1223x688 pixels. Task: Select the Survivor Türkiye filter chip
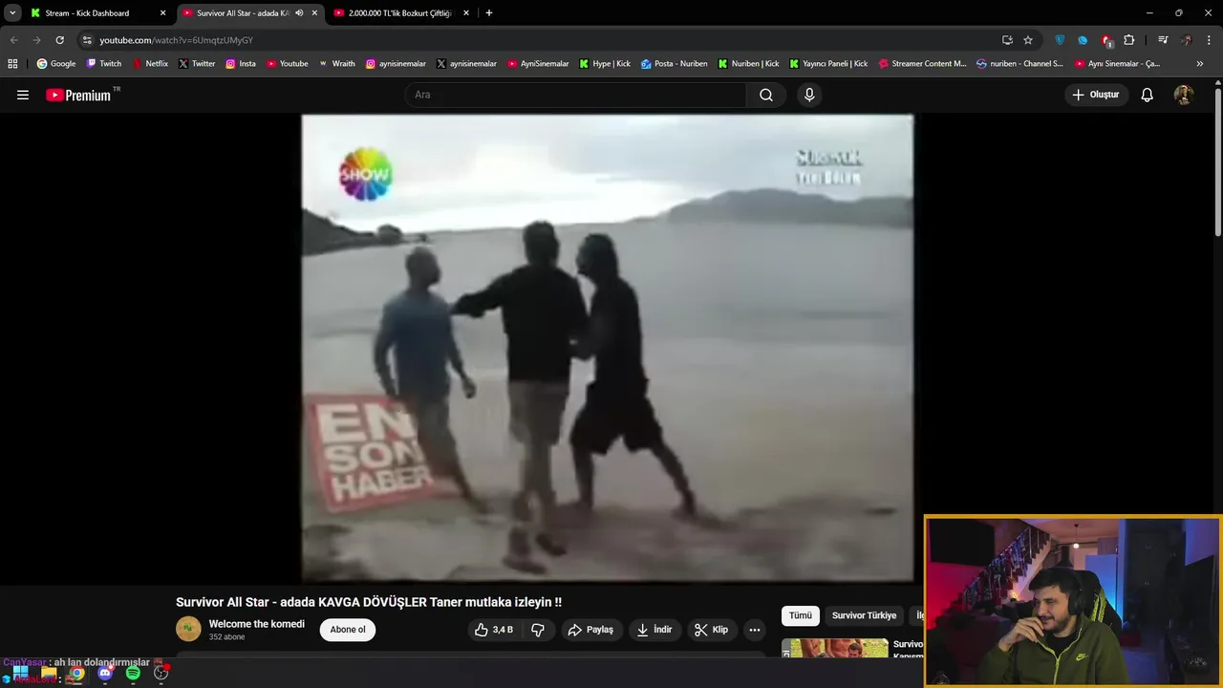point(864,616)
